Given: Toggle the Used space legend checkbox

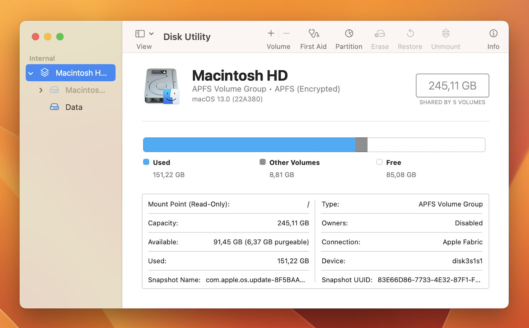Looking at the screenshot, I should coord(146,162).
